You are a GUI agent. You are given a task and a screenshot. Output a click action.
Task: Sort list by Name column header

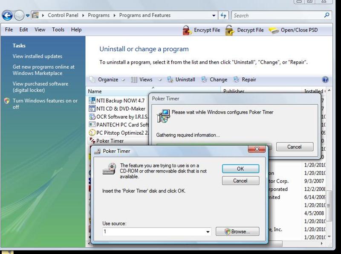153,91
